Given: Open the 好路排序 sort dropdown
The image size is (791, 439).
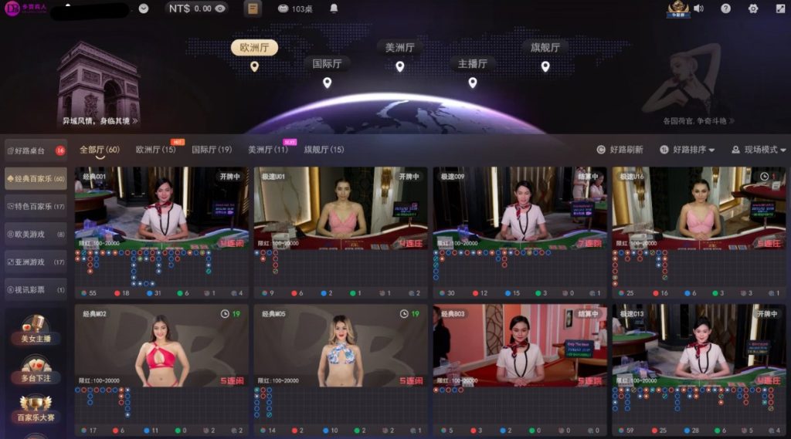Looking at the screenshot, I should click(x=687, y=150).
